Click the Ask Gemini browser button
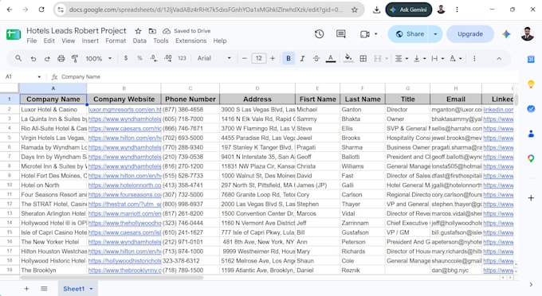The image size is (542, 296). tap(409, 10)
